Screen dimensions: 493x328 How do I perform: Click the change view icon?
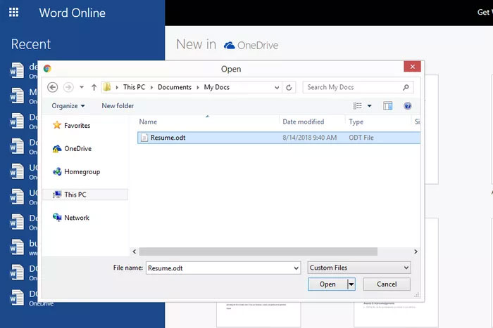[x=358, y=106]
